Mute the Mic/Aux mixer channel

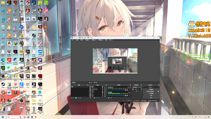tap(127, 90)
